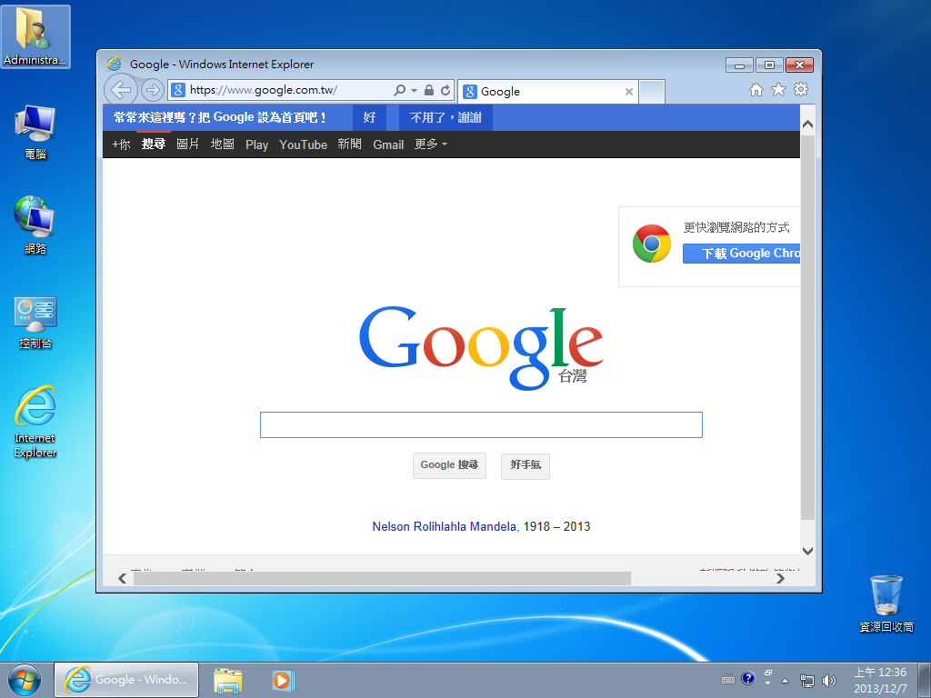931x698 pixels.
Task: Show hidden tray icons with up arrow
Action: [x=785, y=681]
